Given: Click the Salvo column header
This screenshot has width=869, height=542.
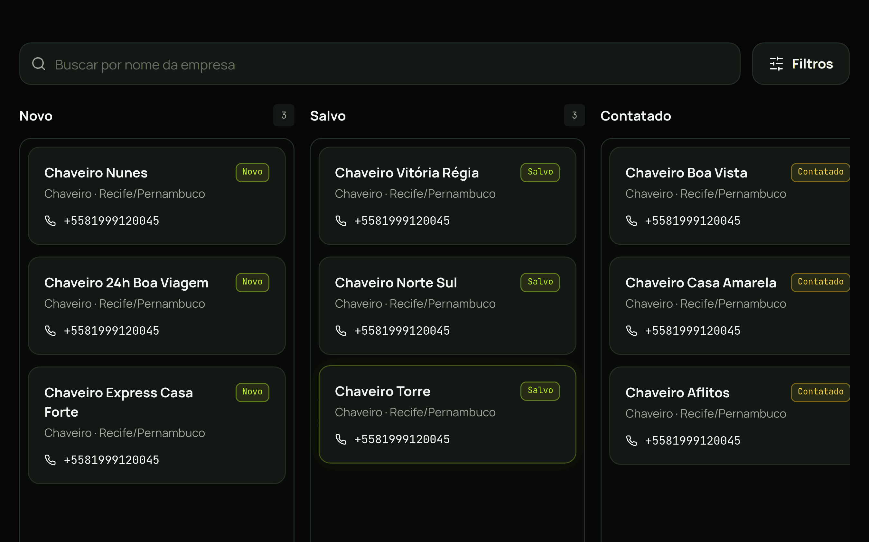Looking at the screenshot, I should [328, 116].
